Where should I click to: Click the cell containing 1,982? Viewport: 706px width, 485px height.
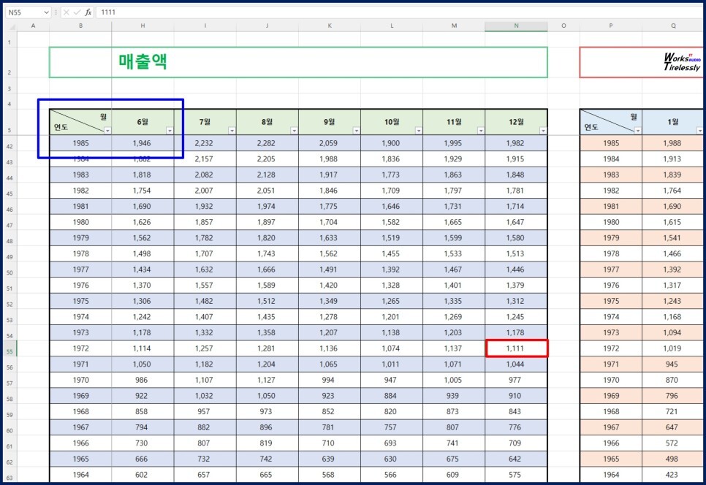[x=516, y=143]
